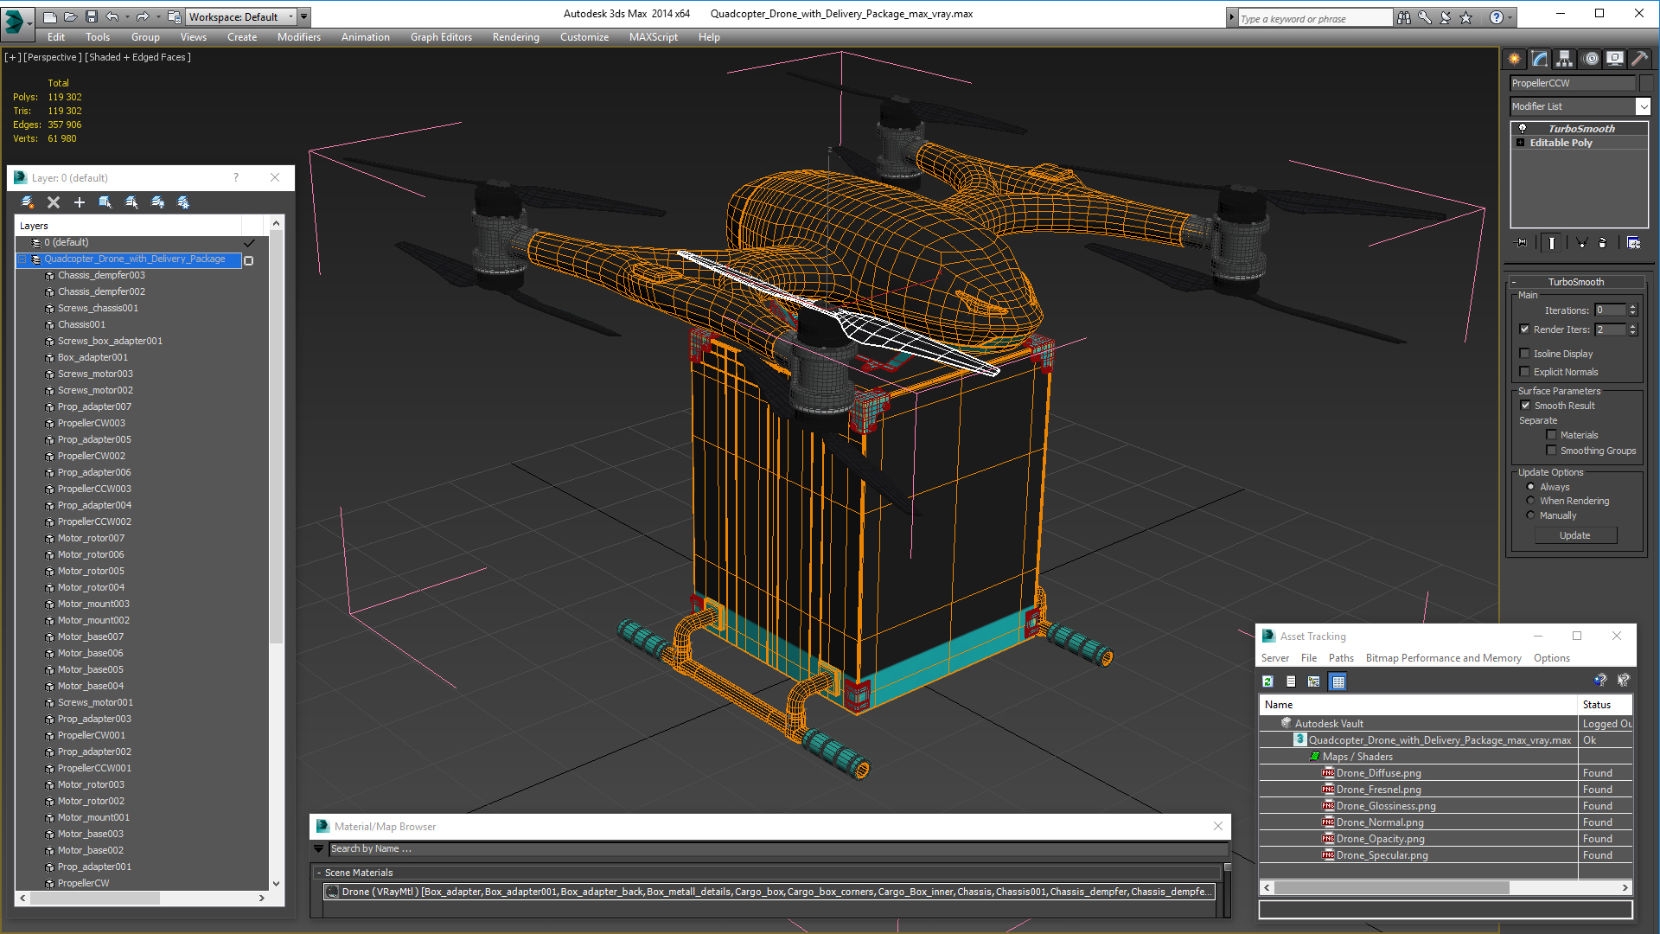Screen dimensions: 1660x934
Task: Click Select Highlighted Objects icon in Layer dialog
Action: 105,202
